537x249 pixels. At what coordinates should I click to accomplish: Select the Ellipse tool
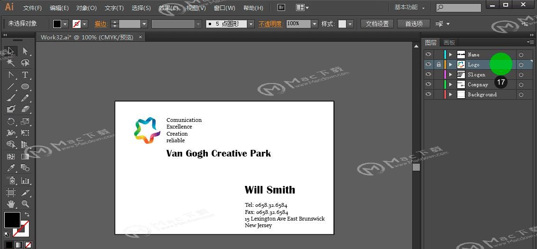(25, 86)
